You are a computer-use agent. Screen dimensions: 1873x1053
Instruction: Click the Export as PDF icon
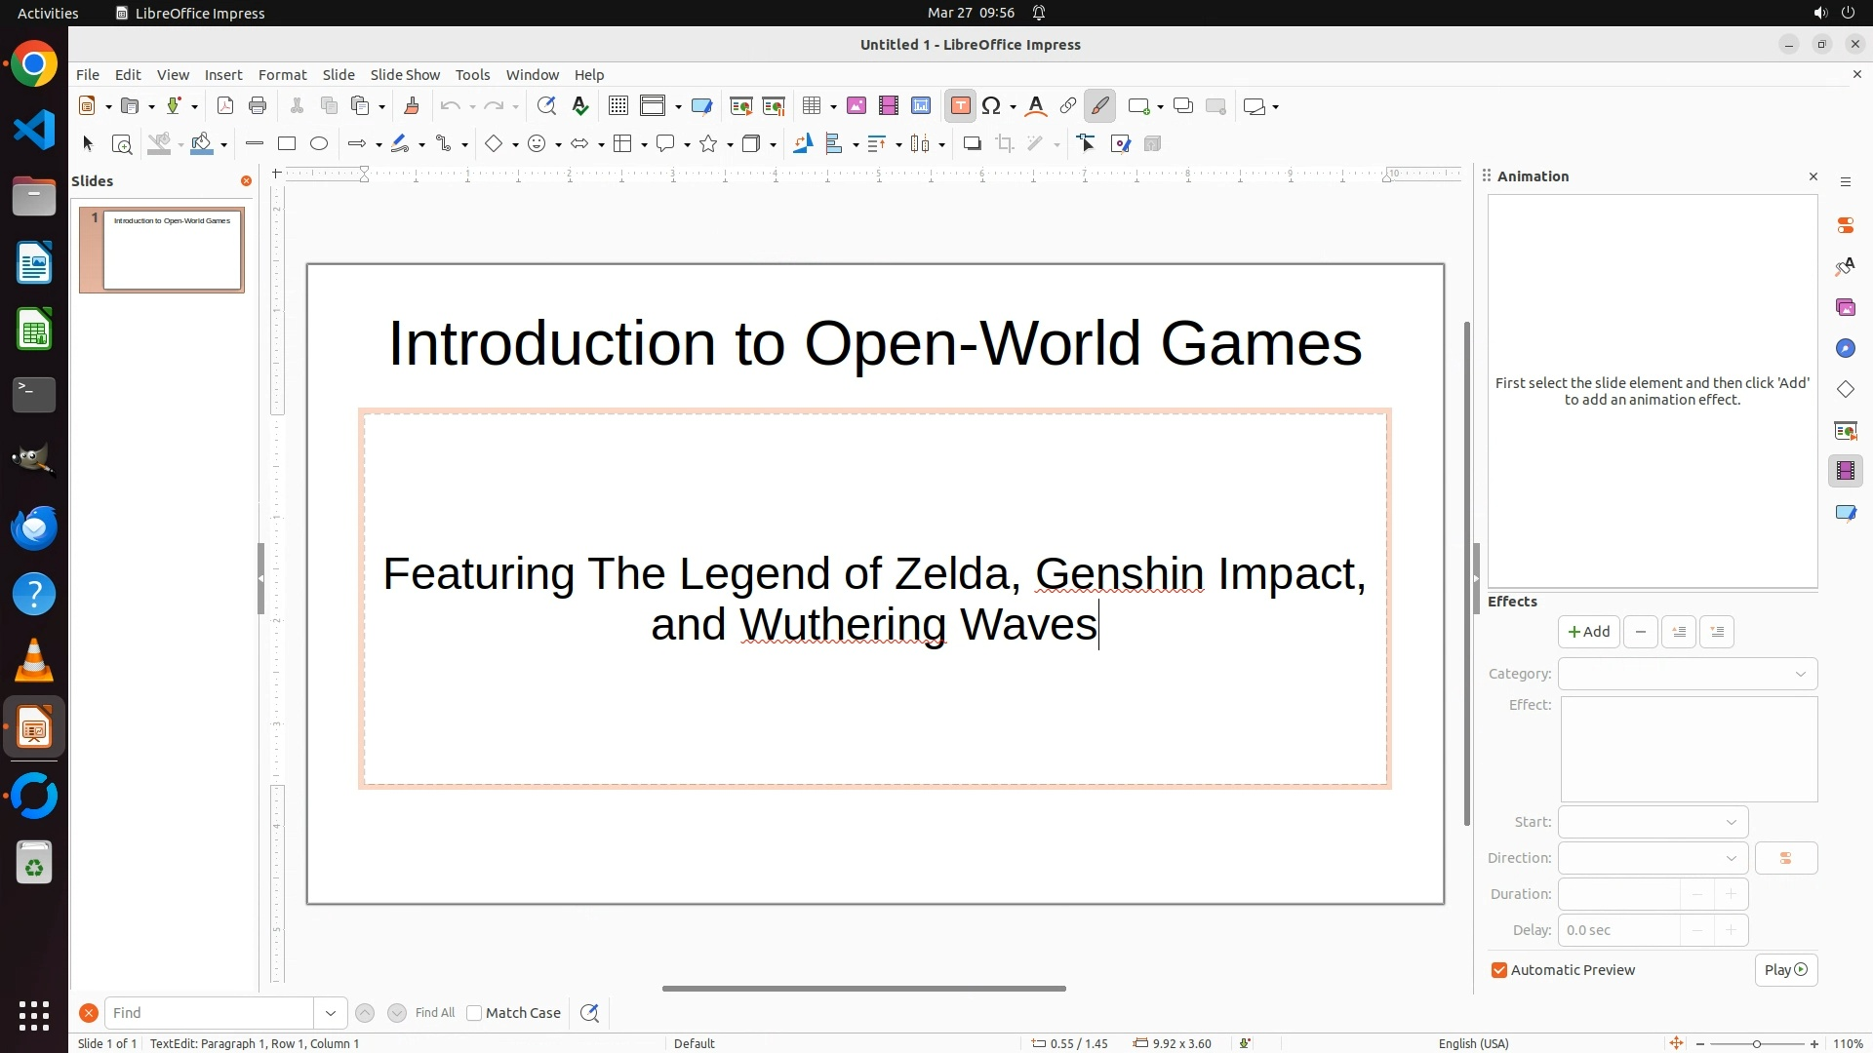point(225,106)
